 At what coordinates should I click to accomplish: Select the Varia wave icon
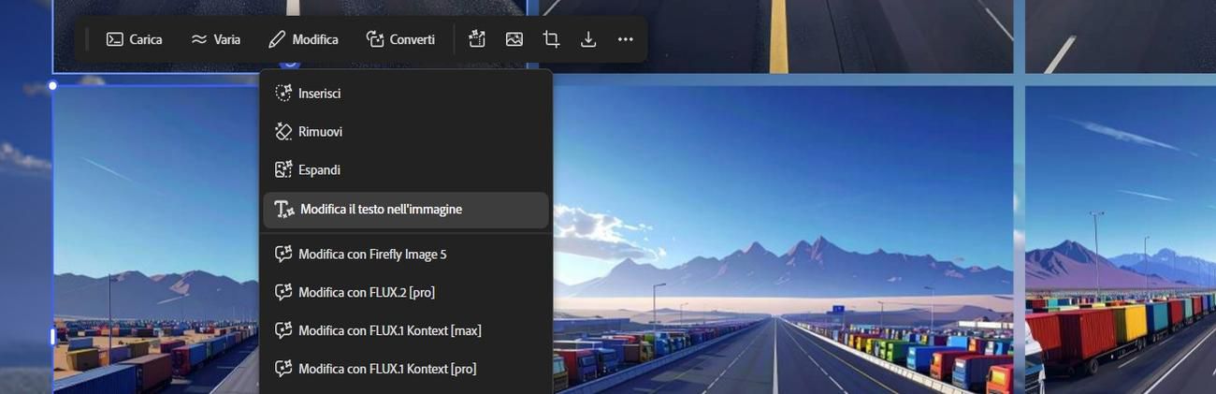click(x=199, y=39)
